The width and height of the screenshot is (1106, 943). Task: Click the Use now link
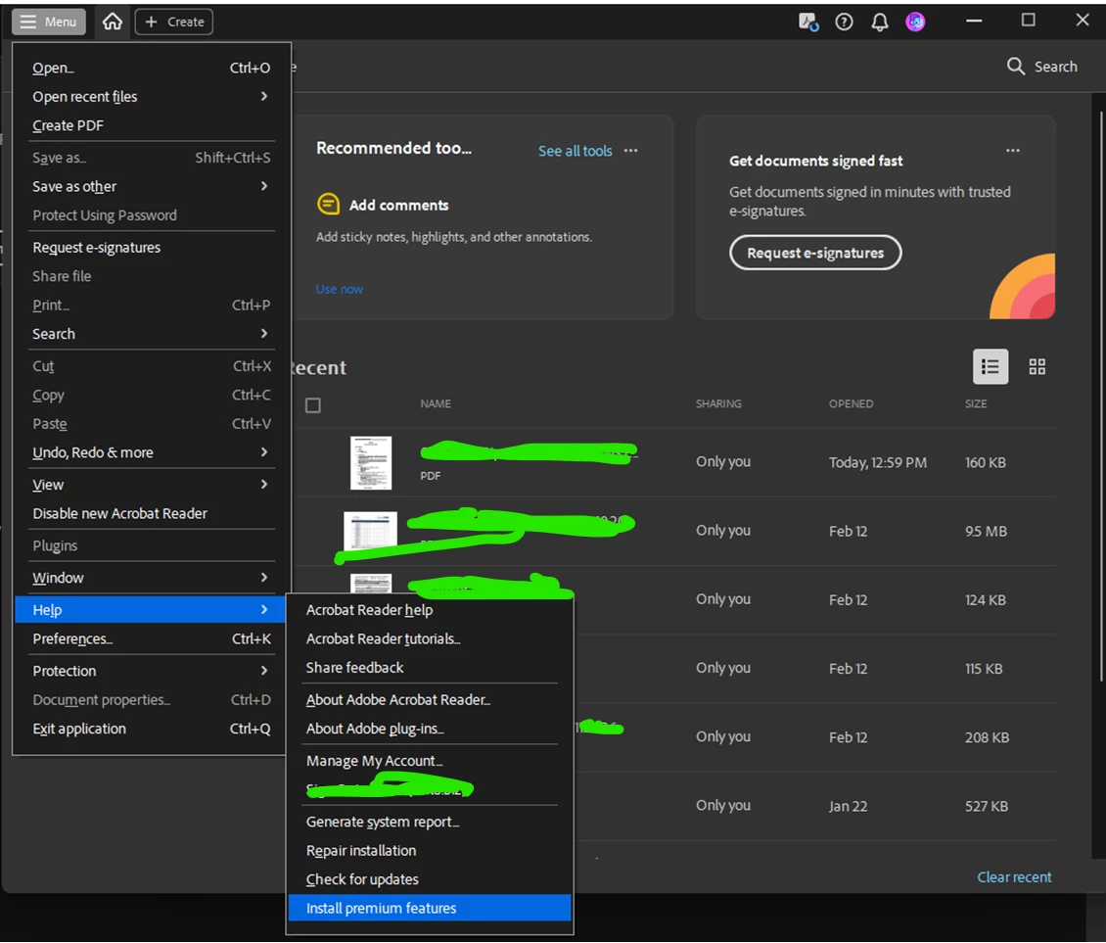coord(340,289)
